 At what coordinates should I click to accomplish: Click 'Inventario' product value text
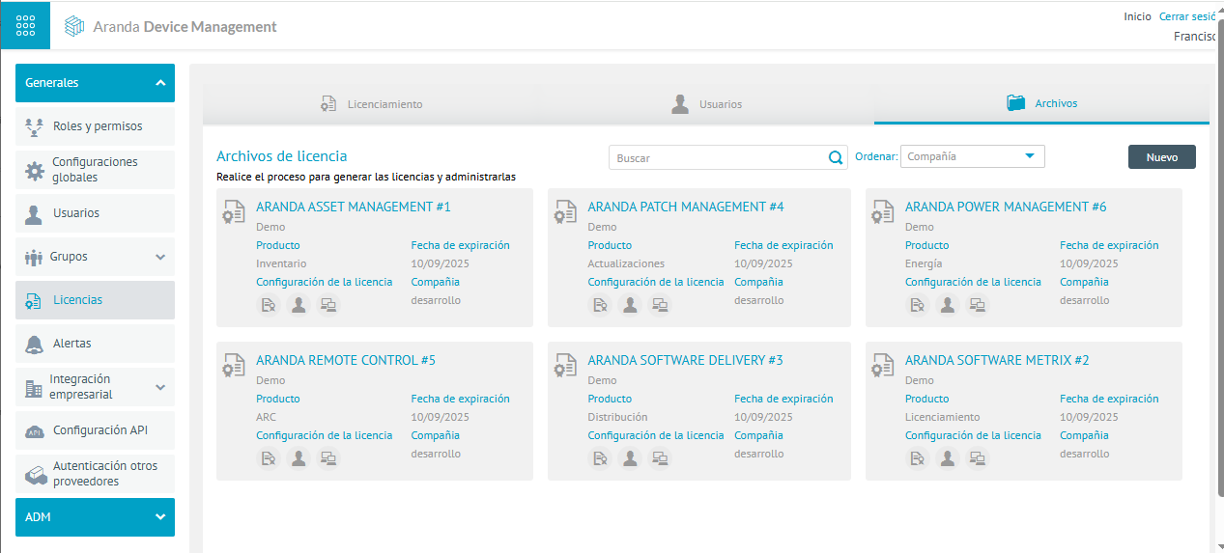(281, 263)
